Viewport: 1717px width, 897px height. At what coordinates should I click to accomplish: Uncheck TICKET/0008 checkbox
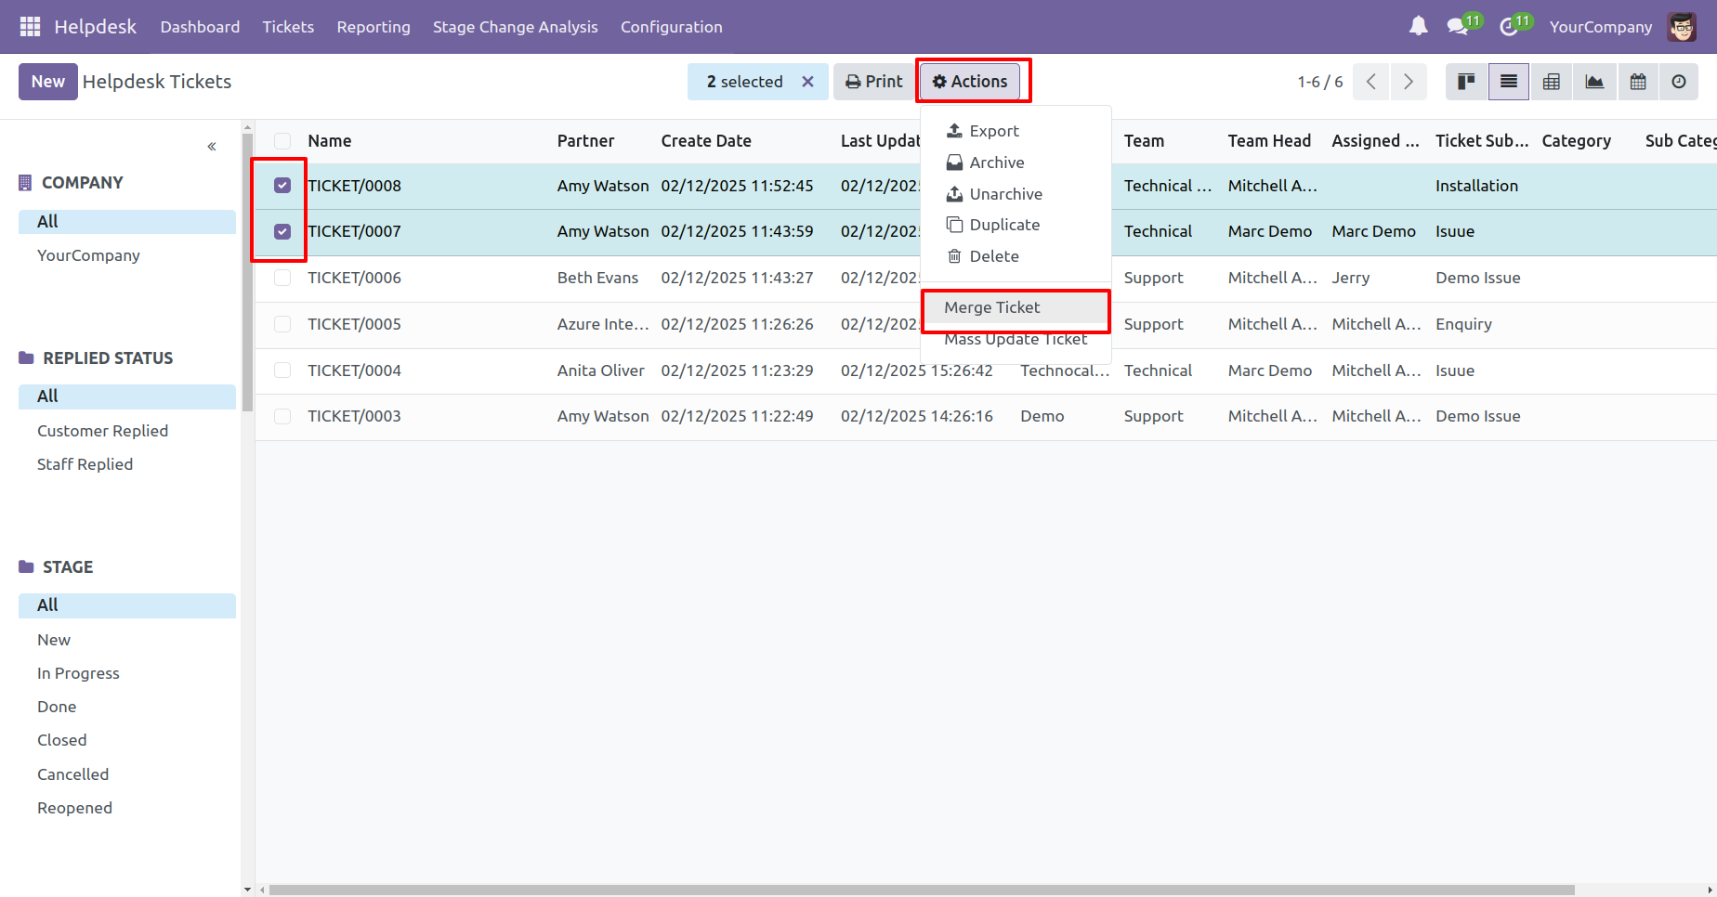point(282,186)
